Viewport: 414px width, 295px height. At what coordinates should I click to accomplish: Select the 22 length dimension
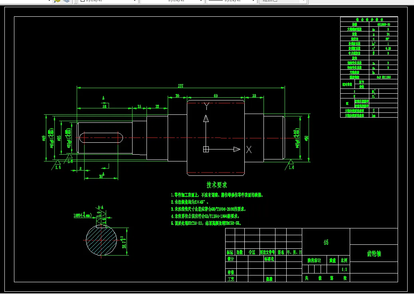tap(157, 106)
